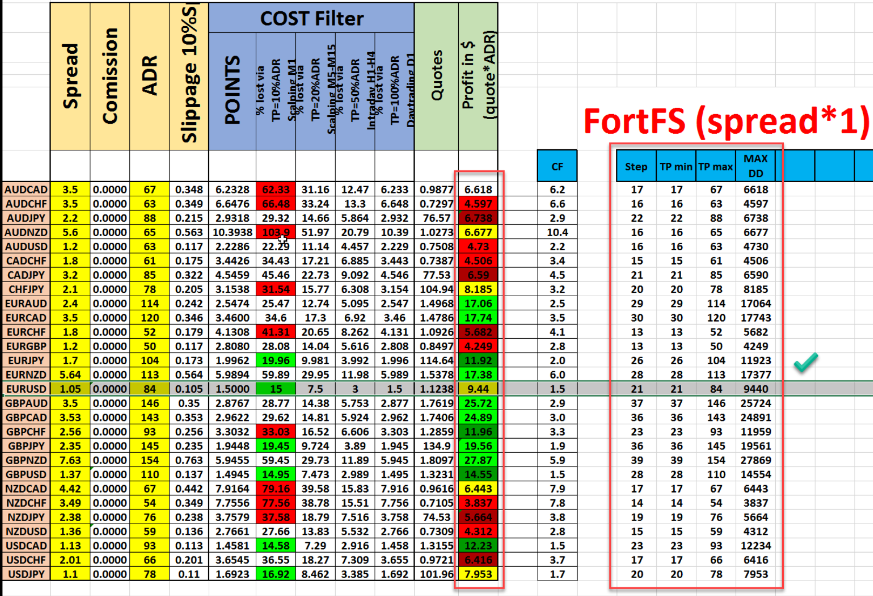Screen dimensions: 873x596
Task: Select the GBPNZD spread value 7.63
Action: pos(70,460)
